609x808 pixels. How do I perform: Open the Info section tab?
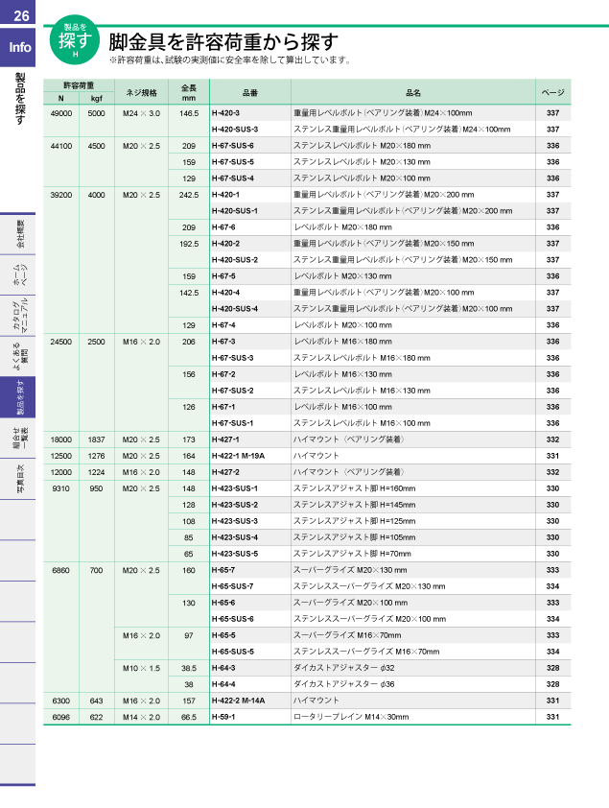click(19, 48)
